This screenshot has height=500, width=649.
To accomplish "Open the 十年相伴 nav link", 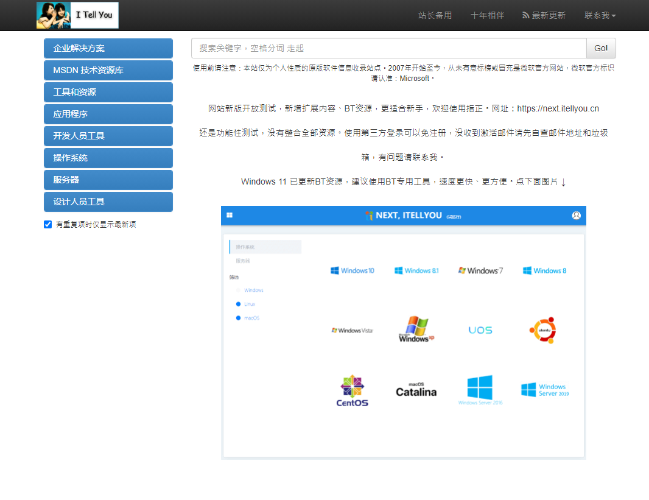I will [x=487, y=15].
